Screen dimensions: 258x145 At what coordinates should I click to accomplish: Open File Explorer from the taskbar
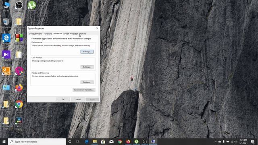pyautogui.click(x=95, y=141)
